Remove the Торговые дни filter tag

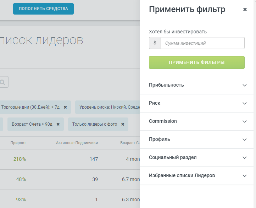[x=65, y=107]
